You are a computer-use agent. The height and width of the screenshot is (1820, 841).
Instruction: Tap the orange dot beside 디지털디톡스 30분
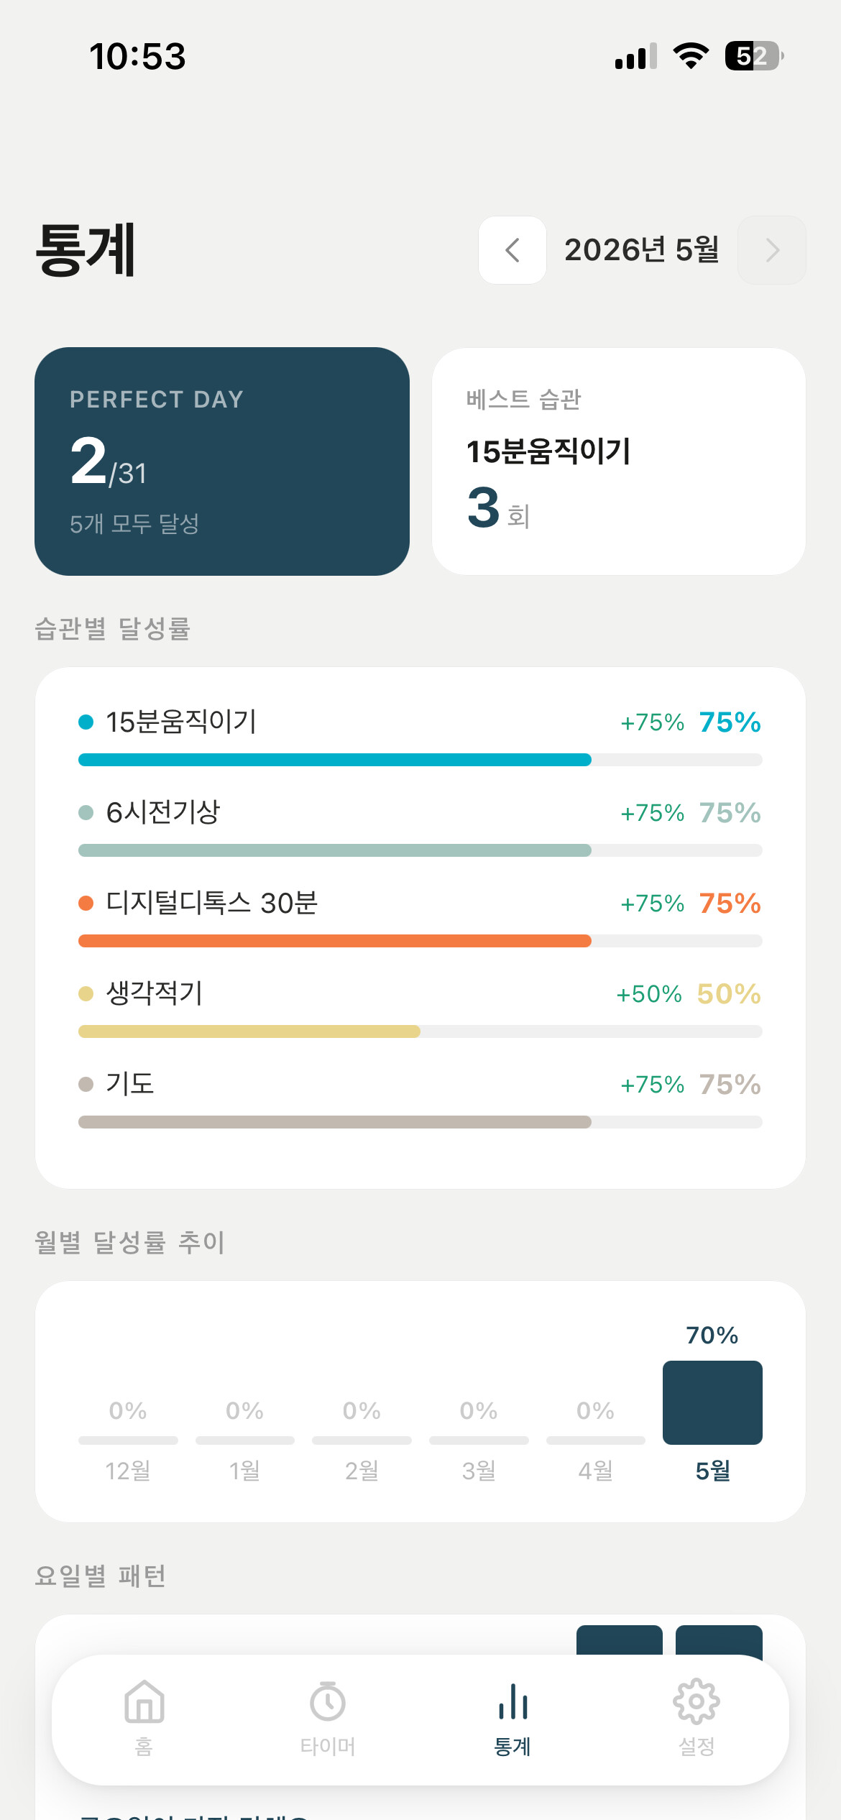point(86,903)
